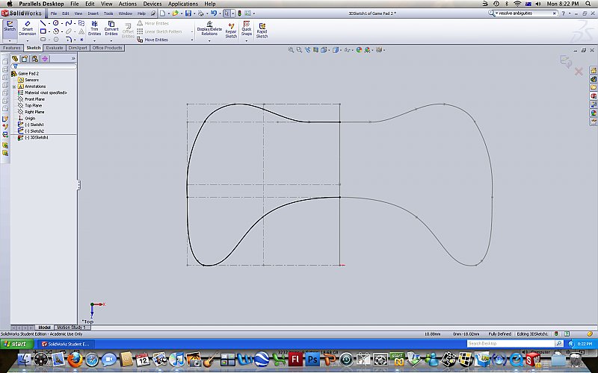This screenshot has height=373, width=598.
Task: Cancel the sketch with the red X
Action: (579, 71)
